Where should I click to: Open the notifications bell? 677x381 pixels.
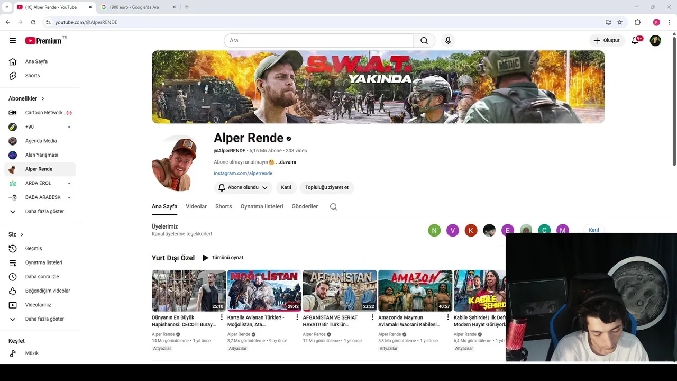coord(636,41)
